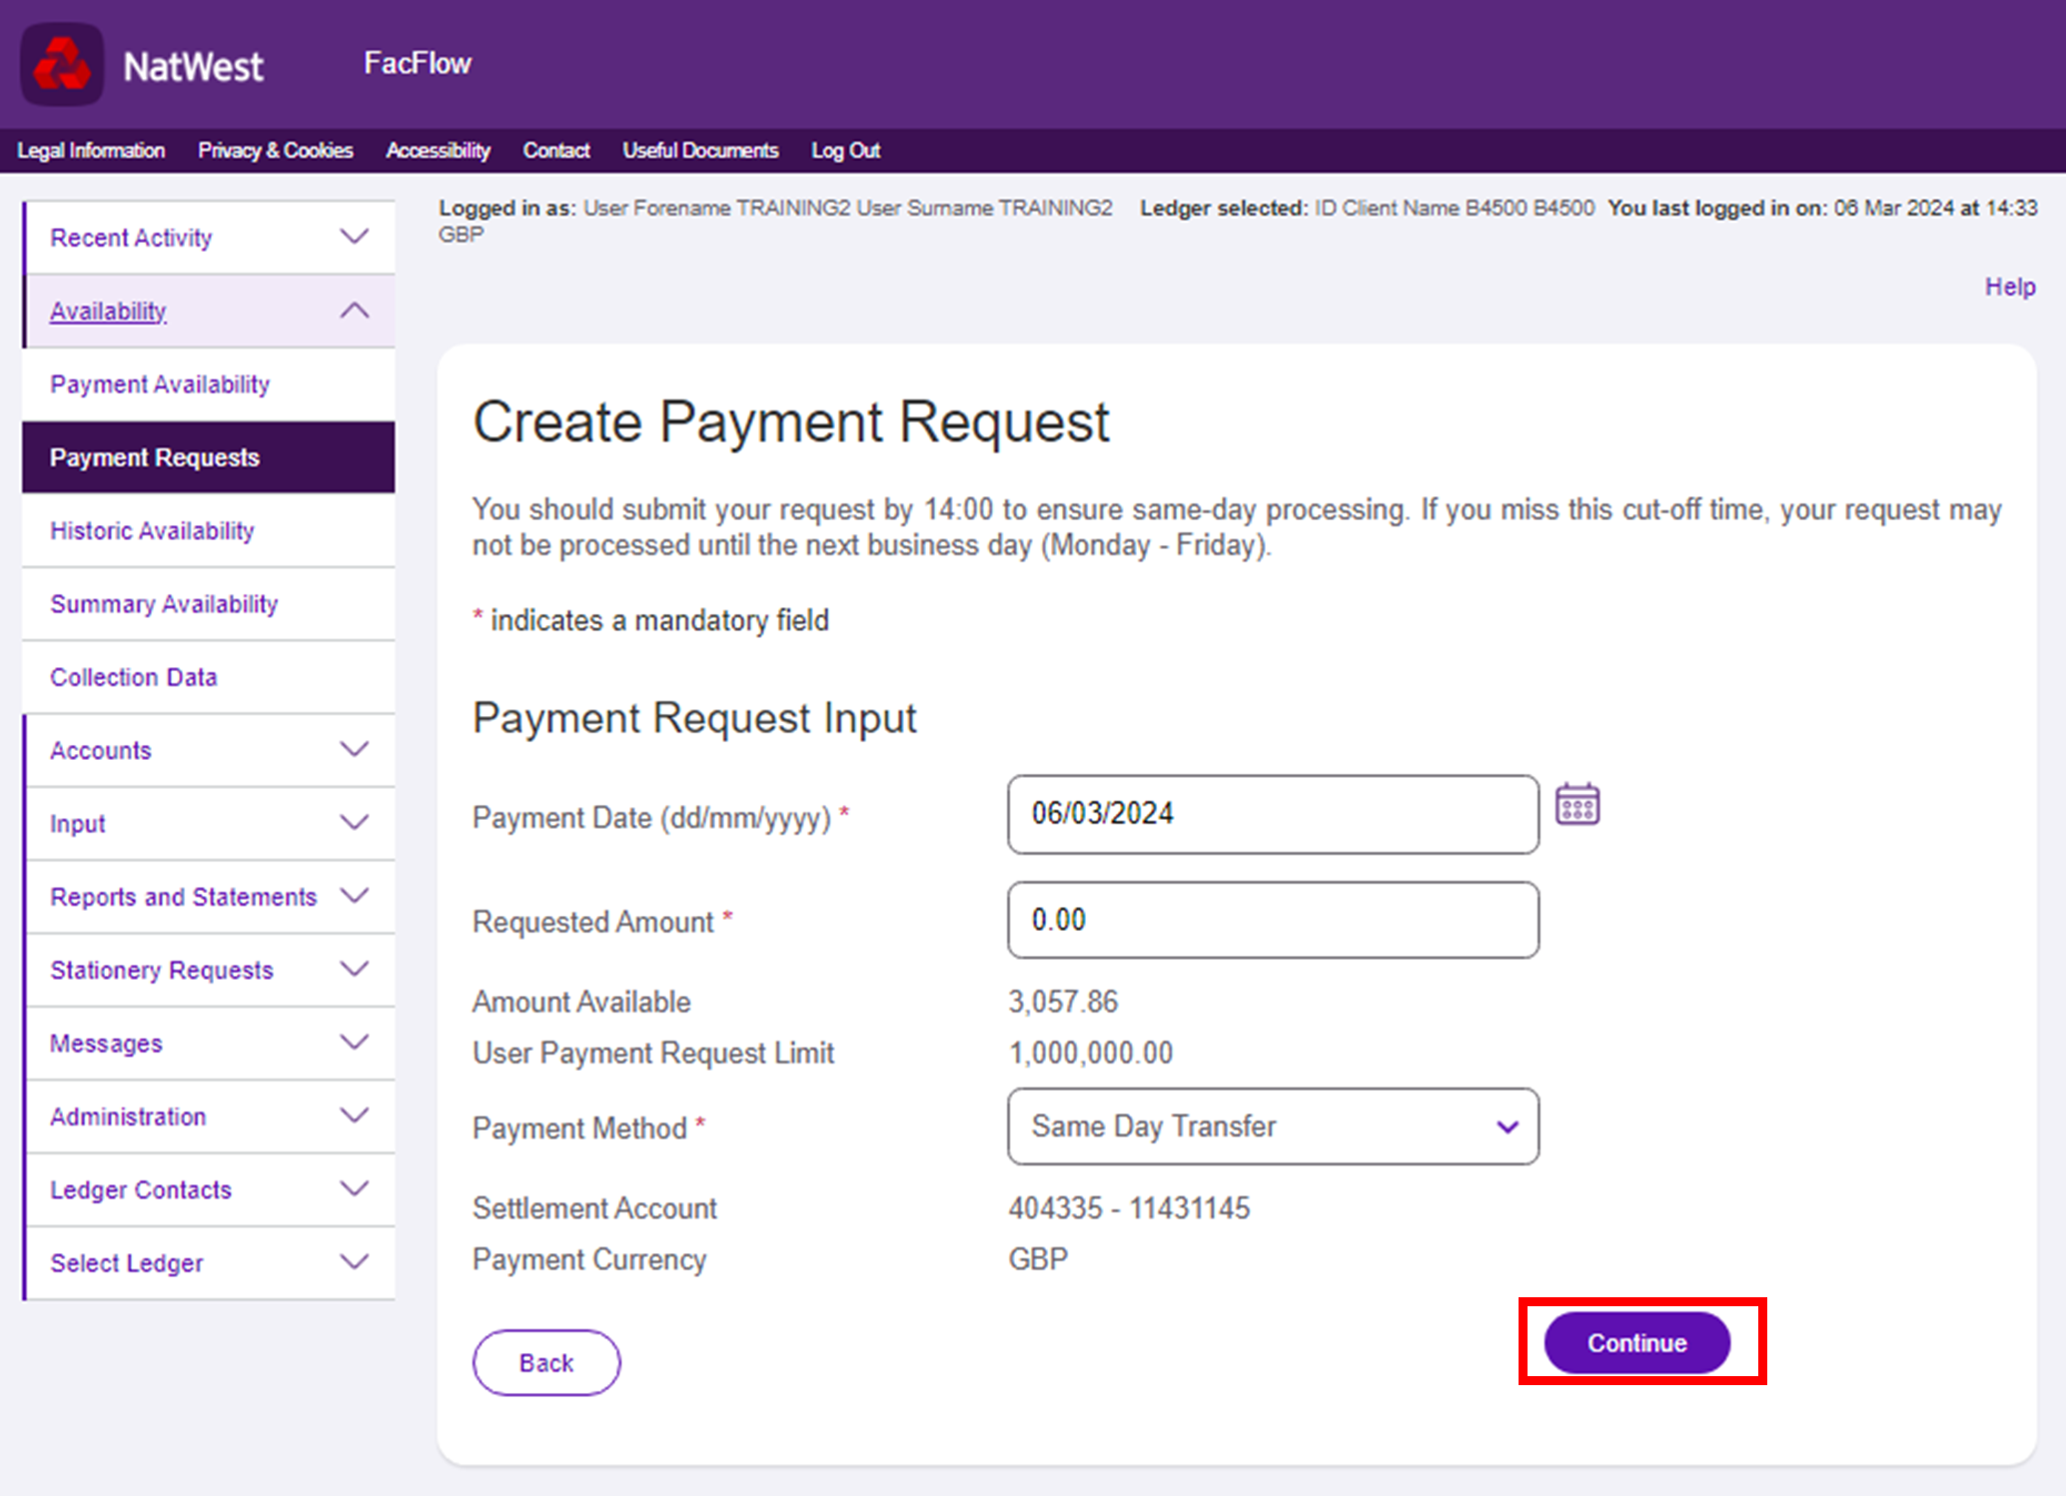Open the calendar date picker icon
Screen dimensions: 2066x1496
pyautogui.click(x=1576, y=805)
